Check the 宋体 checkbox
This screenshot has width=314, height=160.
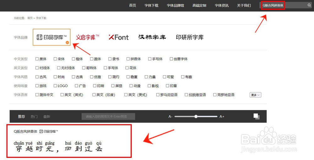[x=55, y=59]
